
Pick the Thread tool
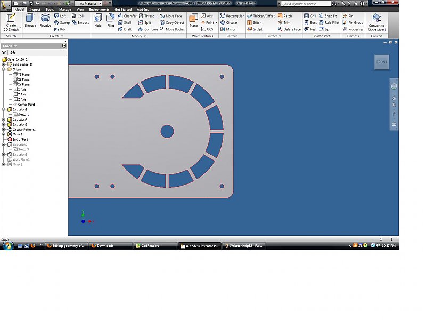click(147, 16)
